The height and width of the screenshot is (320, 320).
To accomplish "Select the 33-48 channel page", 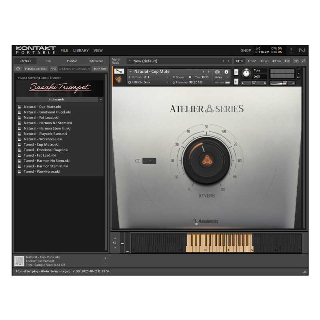I will (x=264, y=61).
